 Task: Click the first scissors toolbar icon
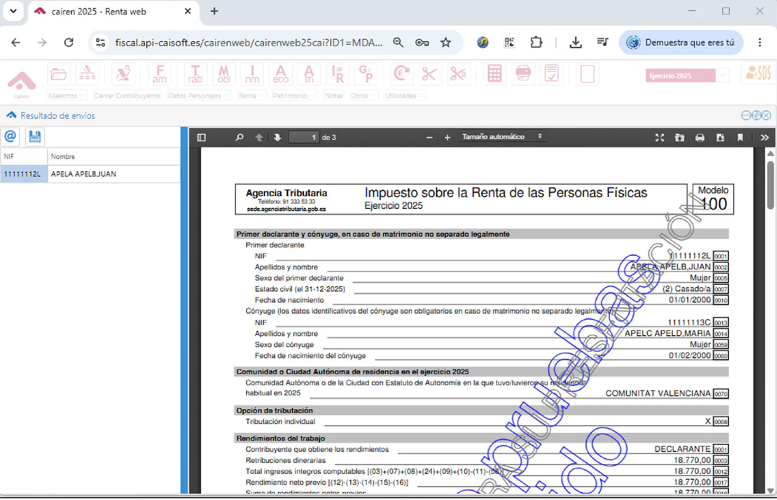tap(429, 74)
